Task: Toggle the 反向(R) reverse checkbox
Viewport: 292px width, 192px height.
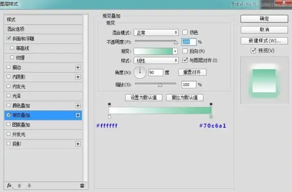Action: [x=185, y=51]
